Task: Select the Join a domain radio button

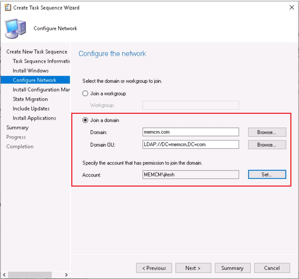Action: pyautogui.click(x=85, y=120)
